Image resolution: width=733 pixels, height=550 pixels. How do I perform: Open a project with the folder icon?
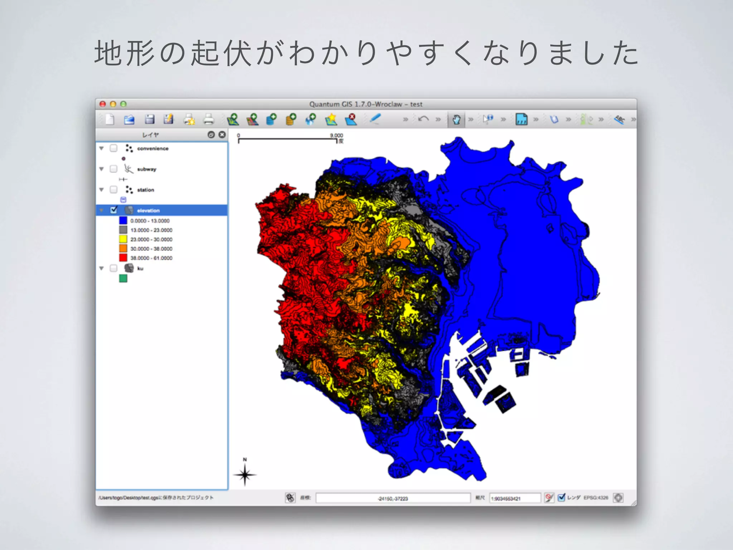129,119
